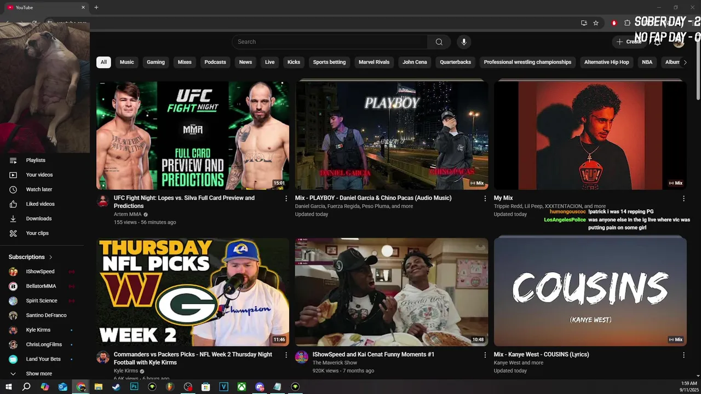Launch Steam from the taskbar
This screenshot has height=394, width=701.
(116, 387)
